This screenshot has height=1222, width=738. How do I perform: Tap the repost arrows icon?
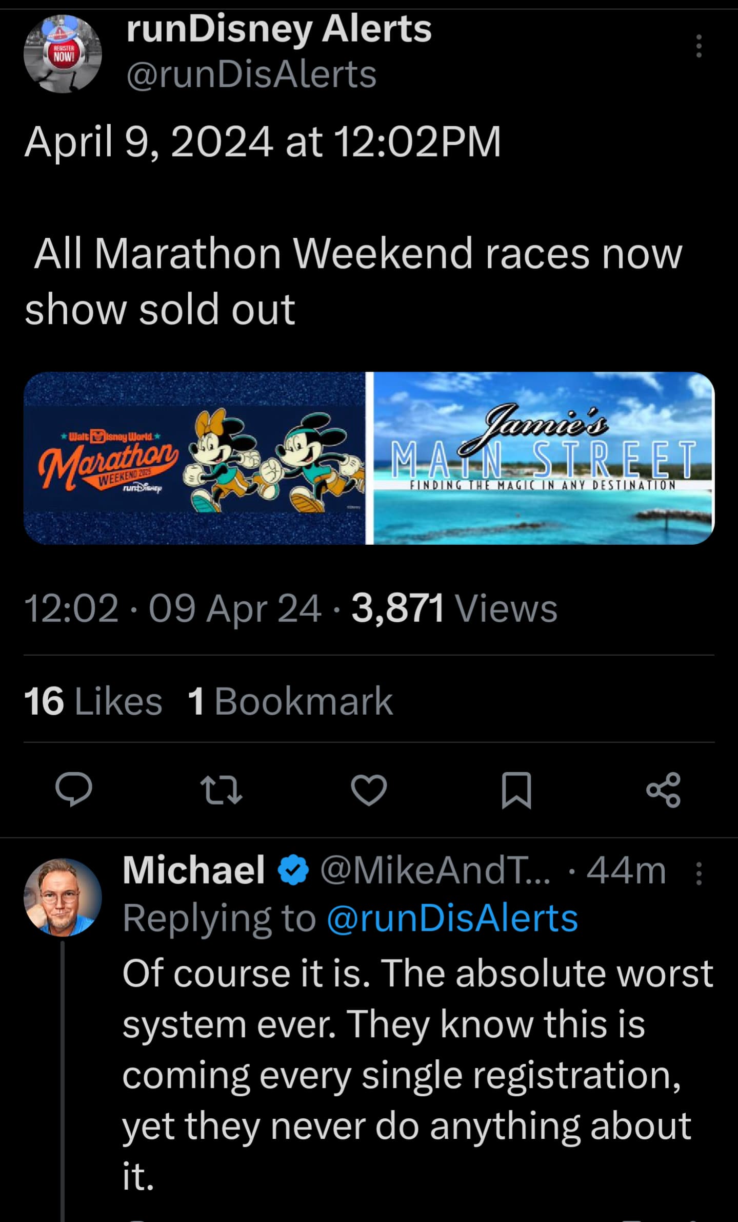[221, 790]
